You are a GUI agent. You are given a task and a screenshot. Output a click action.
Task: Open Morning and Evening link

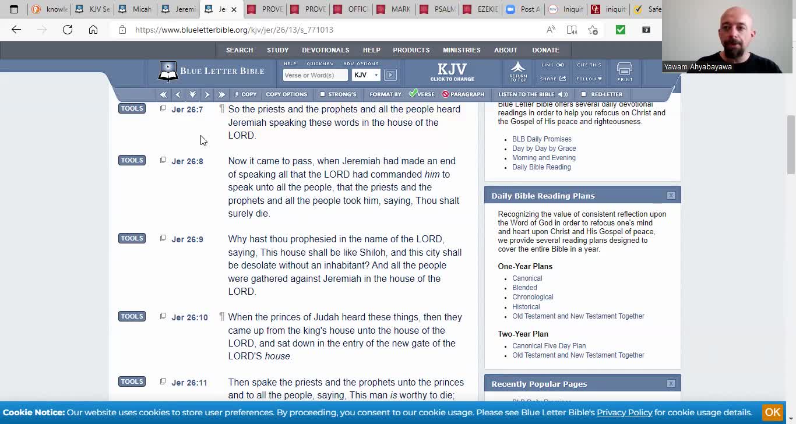[544, 158]
